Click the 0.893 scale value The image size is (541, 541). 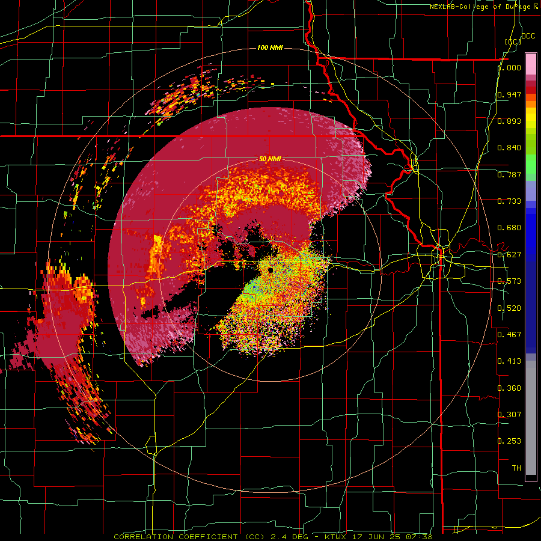509,121
